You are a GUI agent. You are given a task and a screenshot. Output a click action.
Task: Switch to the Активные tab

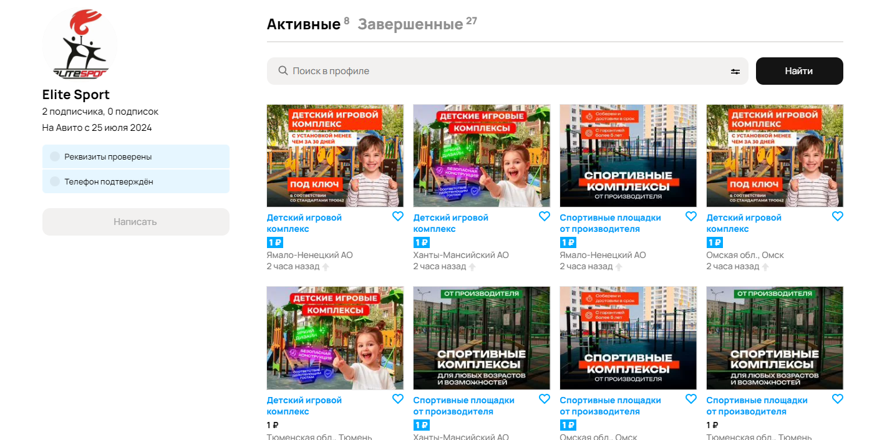point(304,24)
